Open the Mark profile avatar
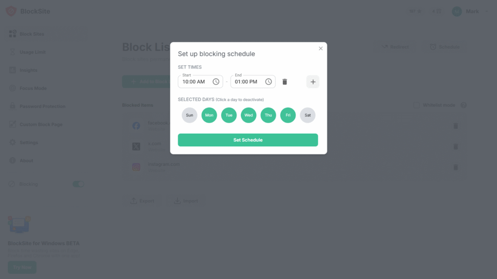 [457, 11]
